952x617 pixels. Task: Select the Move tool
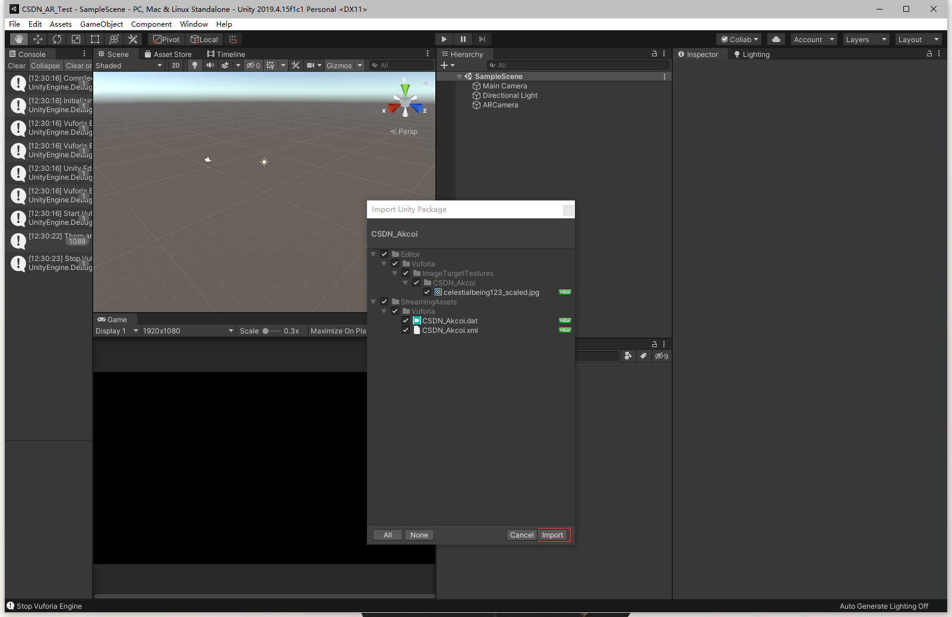37,39
